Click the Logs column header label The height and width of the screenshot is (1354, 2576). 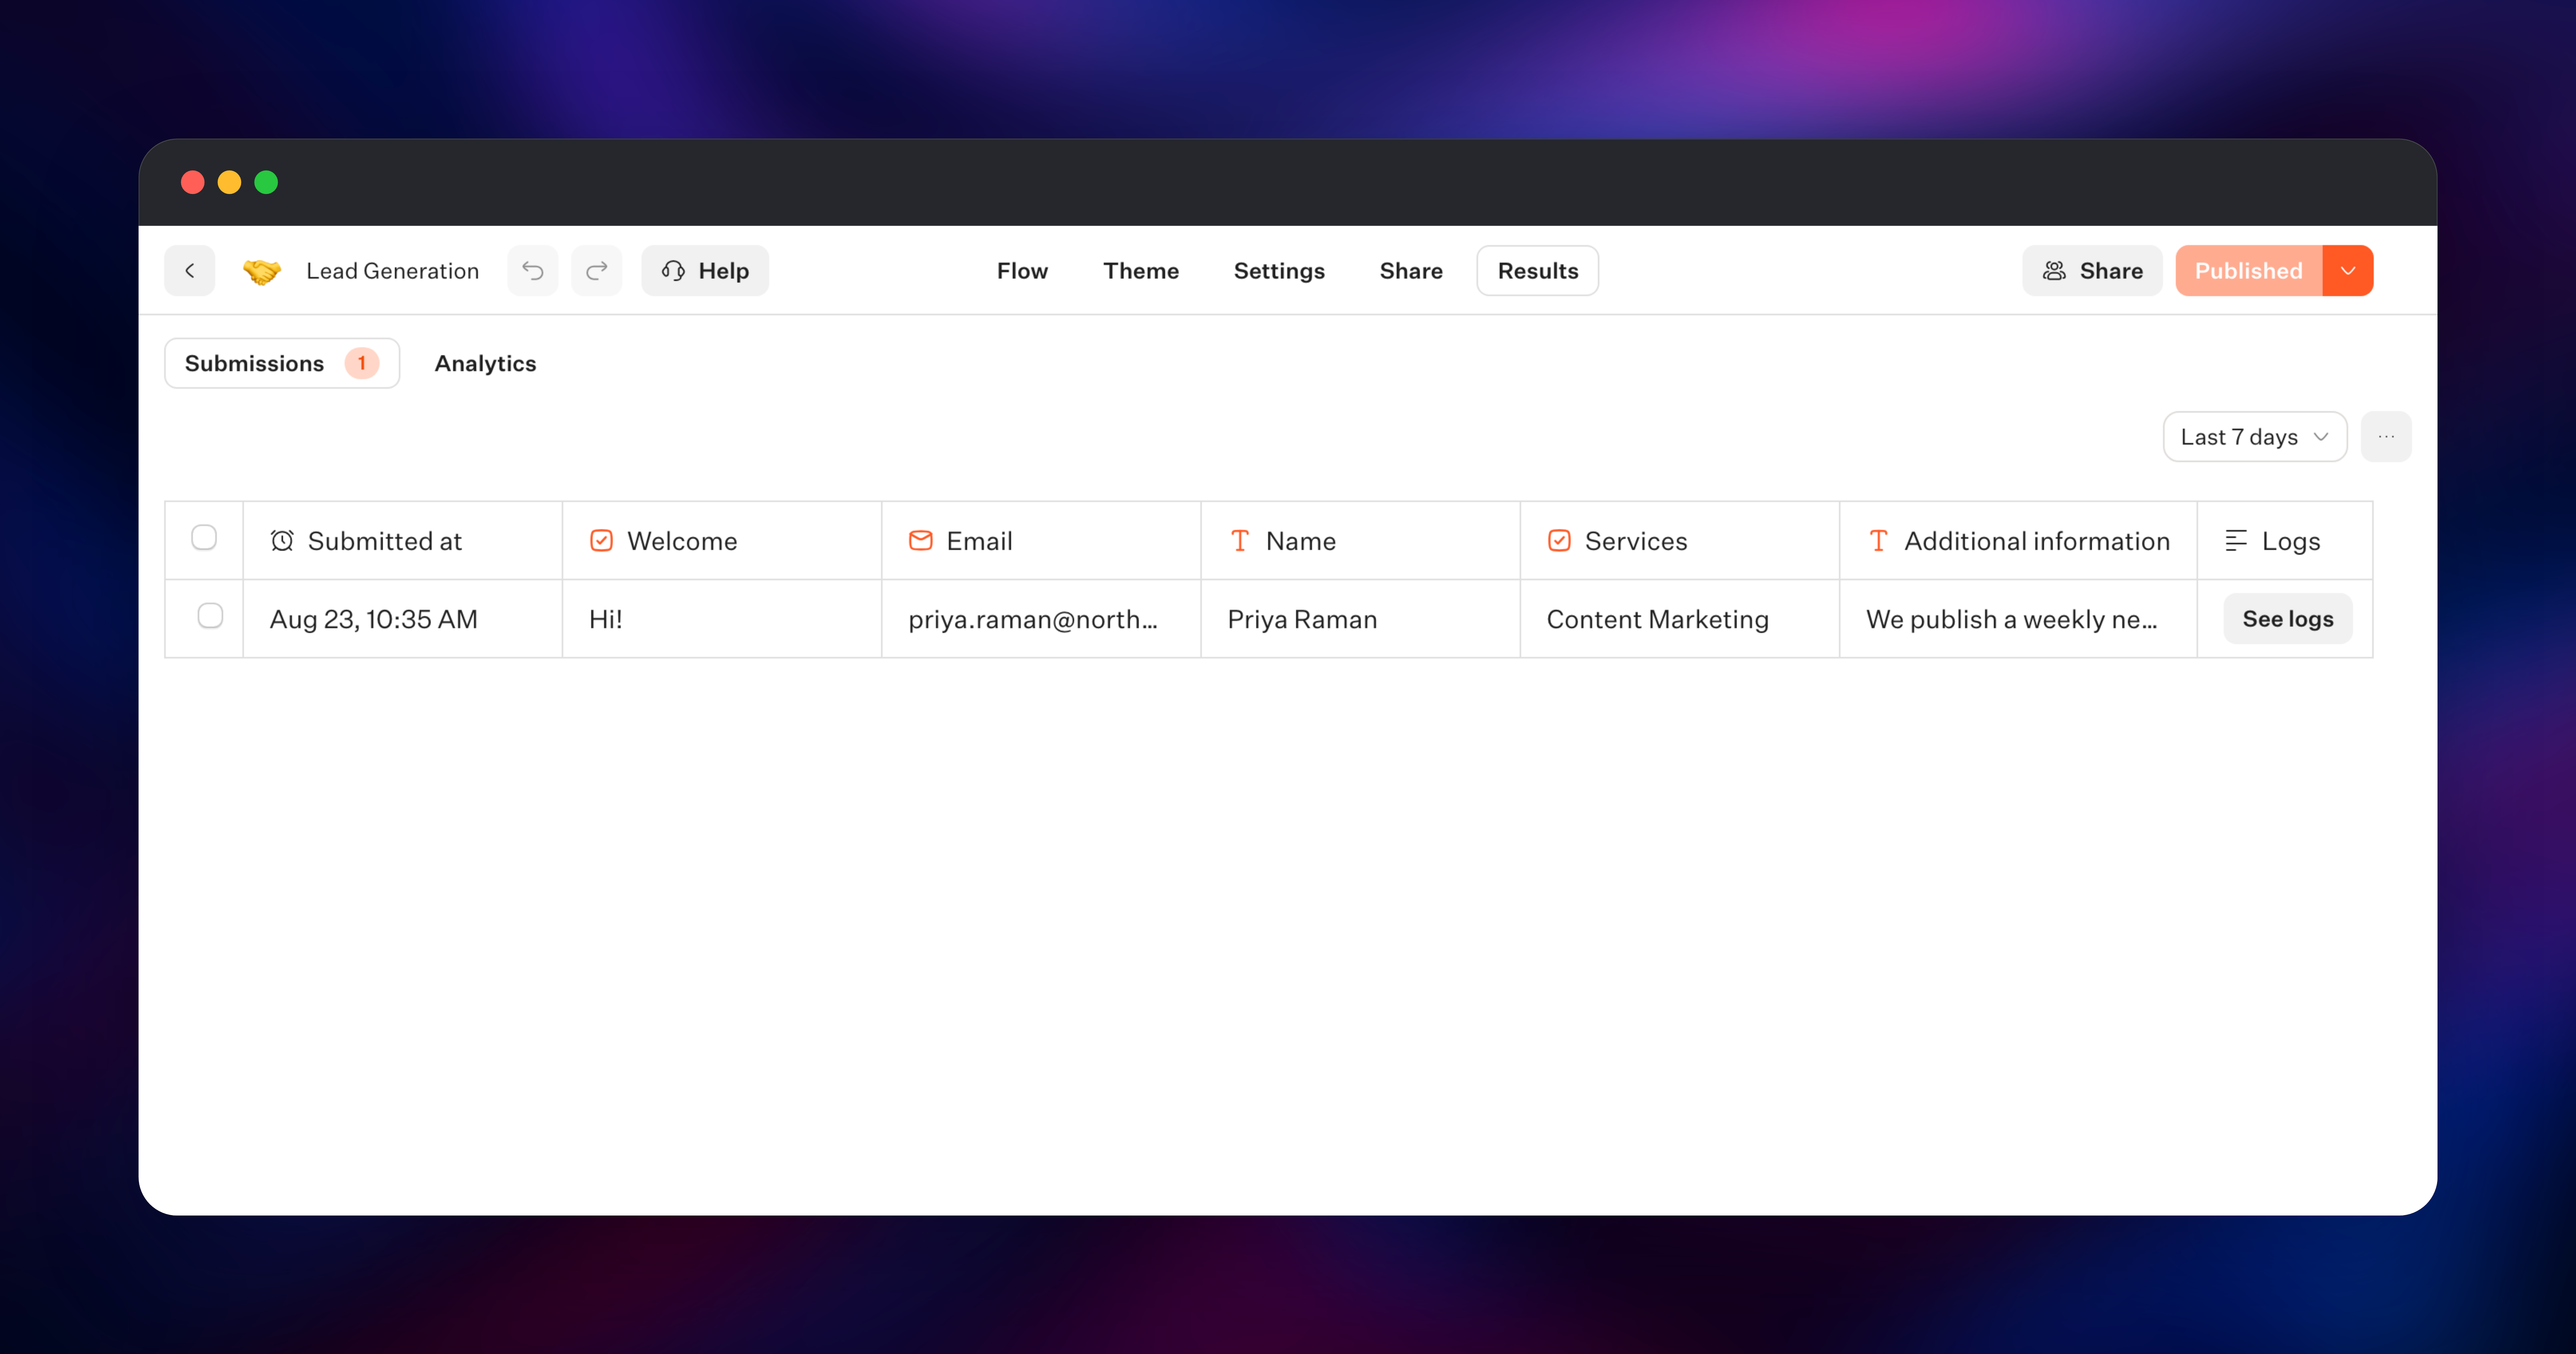point(2291,541)
